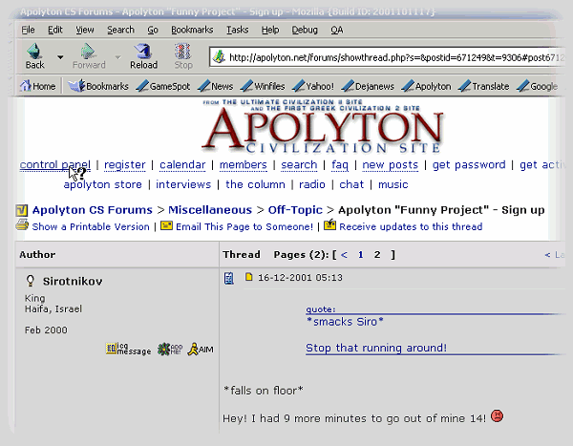Click Sirotnikov's AIM icon
The height and width of the screenshot is (446, 573).
[x=201, y=350]
